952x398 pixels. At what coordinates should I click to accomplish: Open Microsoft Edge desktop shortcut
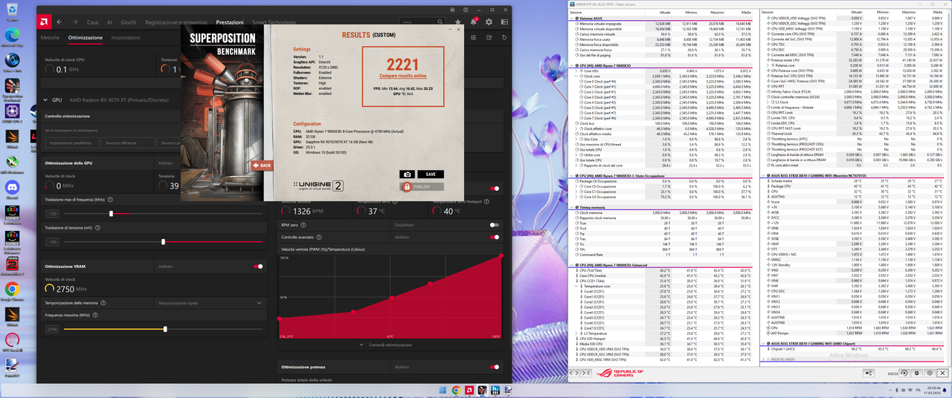coord(13,36)
